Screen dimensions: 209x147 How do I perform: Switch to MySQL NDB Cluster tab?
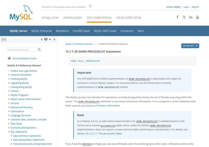[x=105, y=31]
